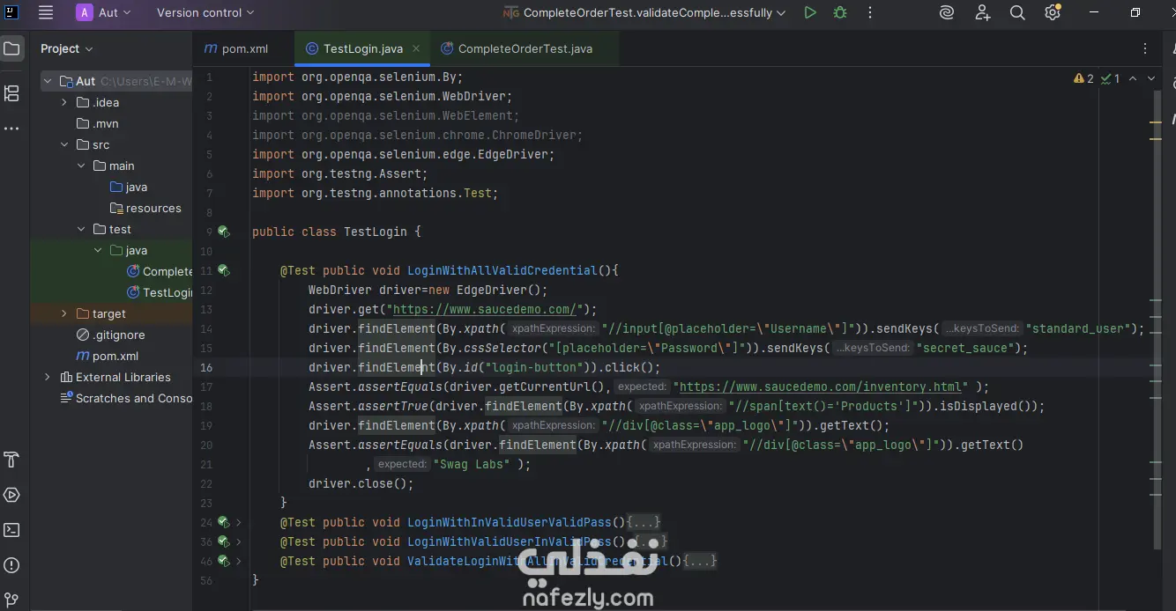This screenshot has height=611, width=1176.
Task: Click the driver.close() line
Action: (361, 483)
